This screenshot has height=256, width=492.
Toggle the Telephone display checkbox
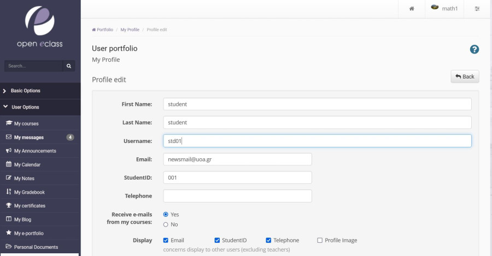(x=268, y=240)
